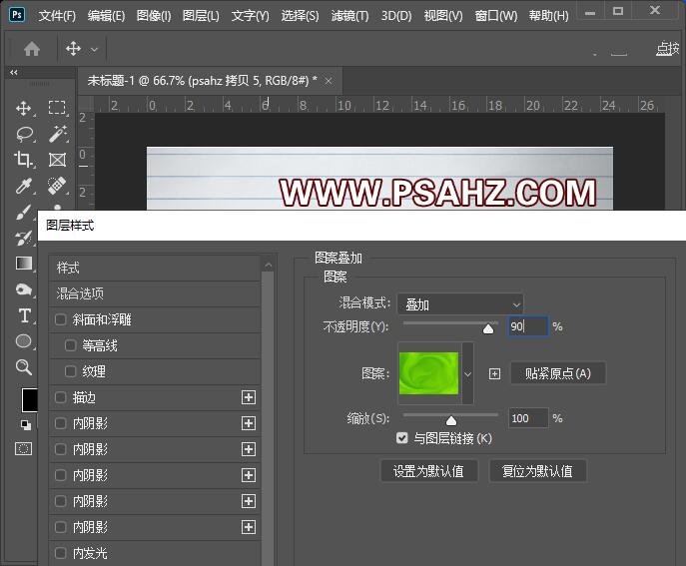Click the 设置为默认值 button
Image resolution: width=686 pixels, height=566 pixels.
coord(428,471)
